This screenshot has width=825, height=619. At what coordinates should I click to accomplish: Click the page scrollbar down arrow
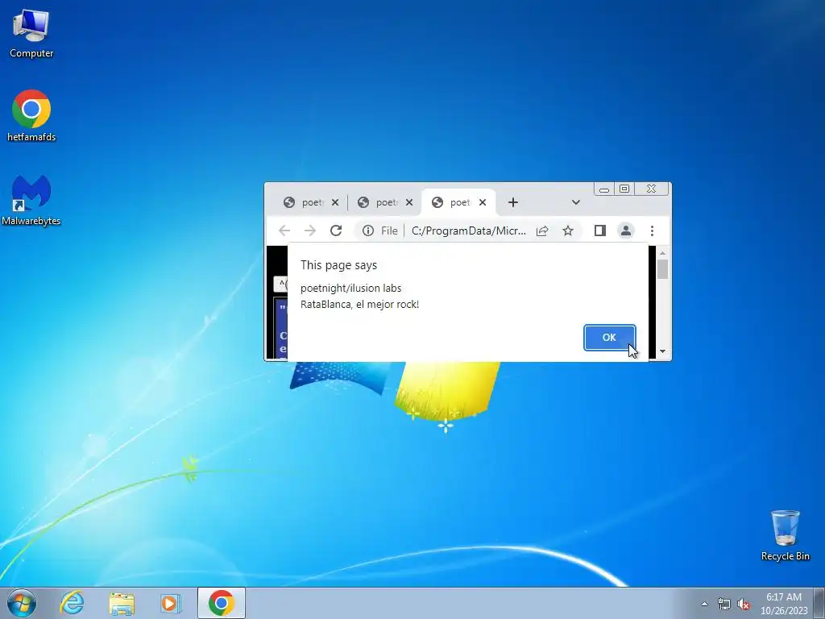662,351
